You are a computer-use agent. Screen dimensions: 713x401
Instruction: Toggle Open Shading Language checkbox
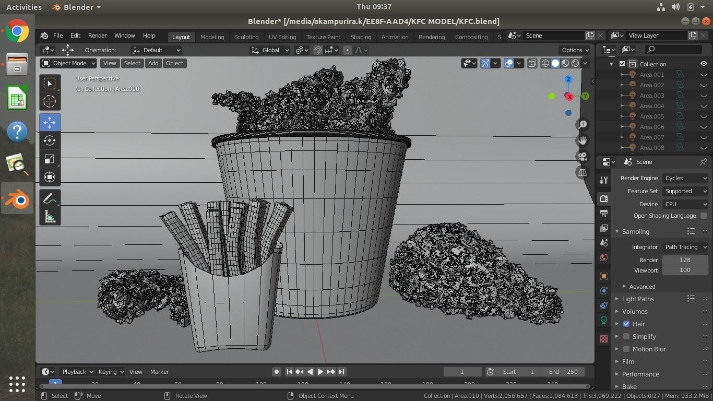(x=704, y=216)
